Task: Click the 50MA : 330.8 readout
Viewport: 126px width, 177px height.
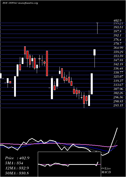Action: (x=17, y=173)
